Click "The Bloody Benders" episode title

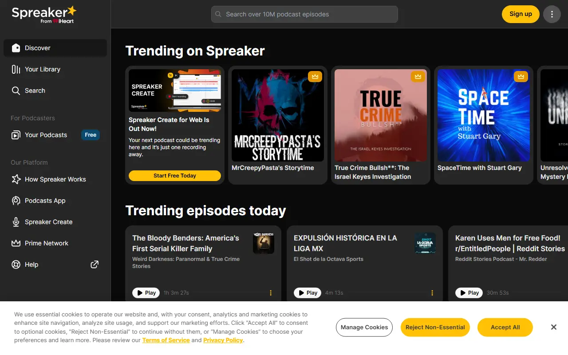tap(185, 243)
